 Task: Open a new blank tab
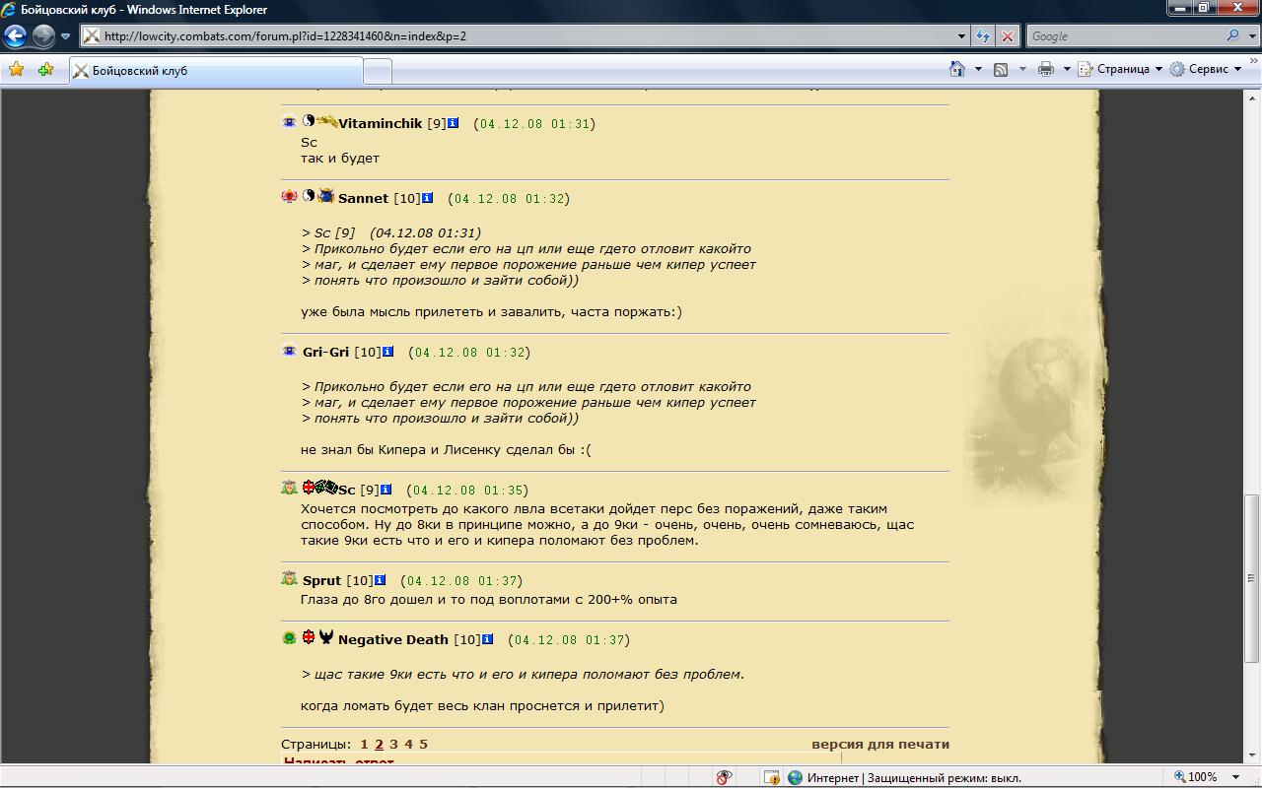(378, 71)
